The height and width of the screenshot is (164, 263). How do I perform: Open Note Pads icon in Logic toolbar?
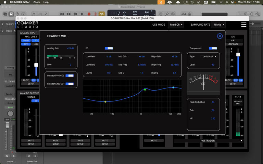click(x=246, y=14)
